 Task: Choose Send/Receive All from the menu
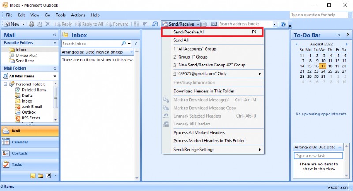[x=213, y=32]
